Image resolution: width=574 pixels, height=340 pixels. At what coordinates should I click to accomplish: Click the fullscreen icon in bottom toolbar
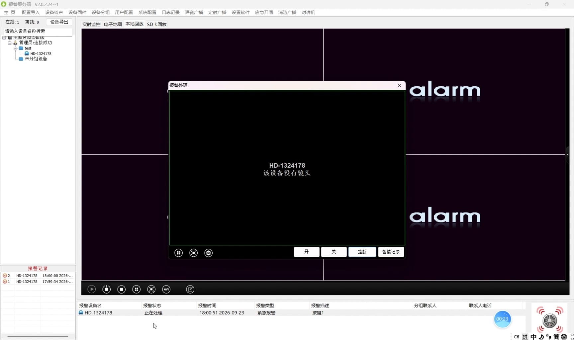point(151,289)
